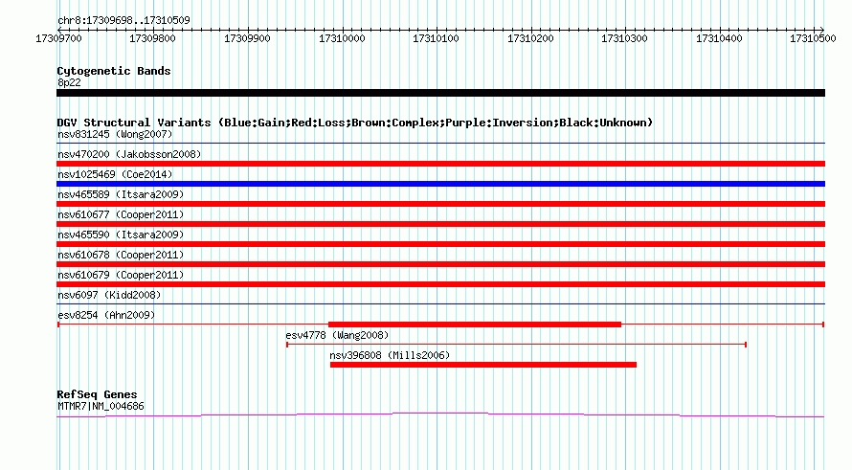Click the RefSeq Genes track title

pos(97,394)
